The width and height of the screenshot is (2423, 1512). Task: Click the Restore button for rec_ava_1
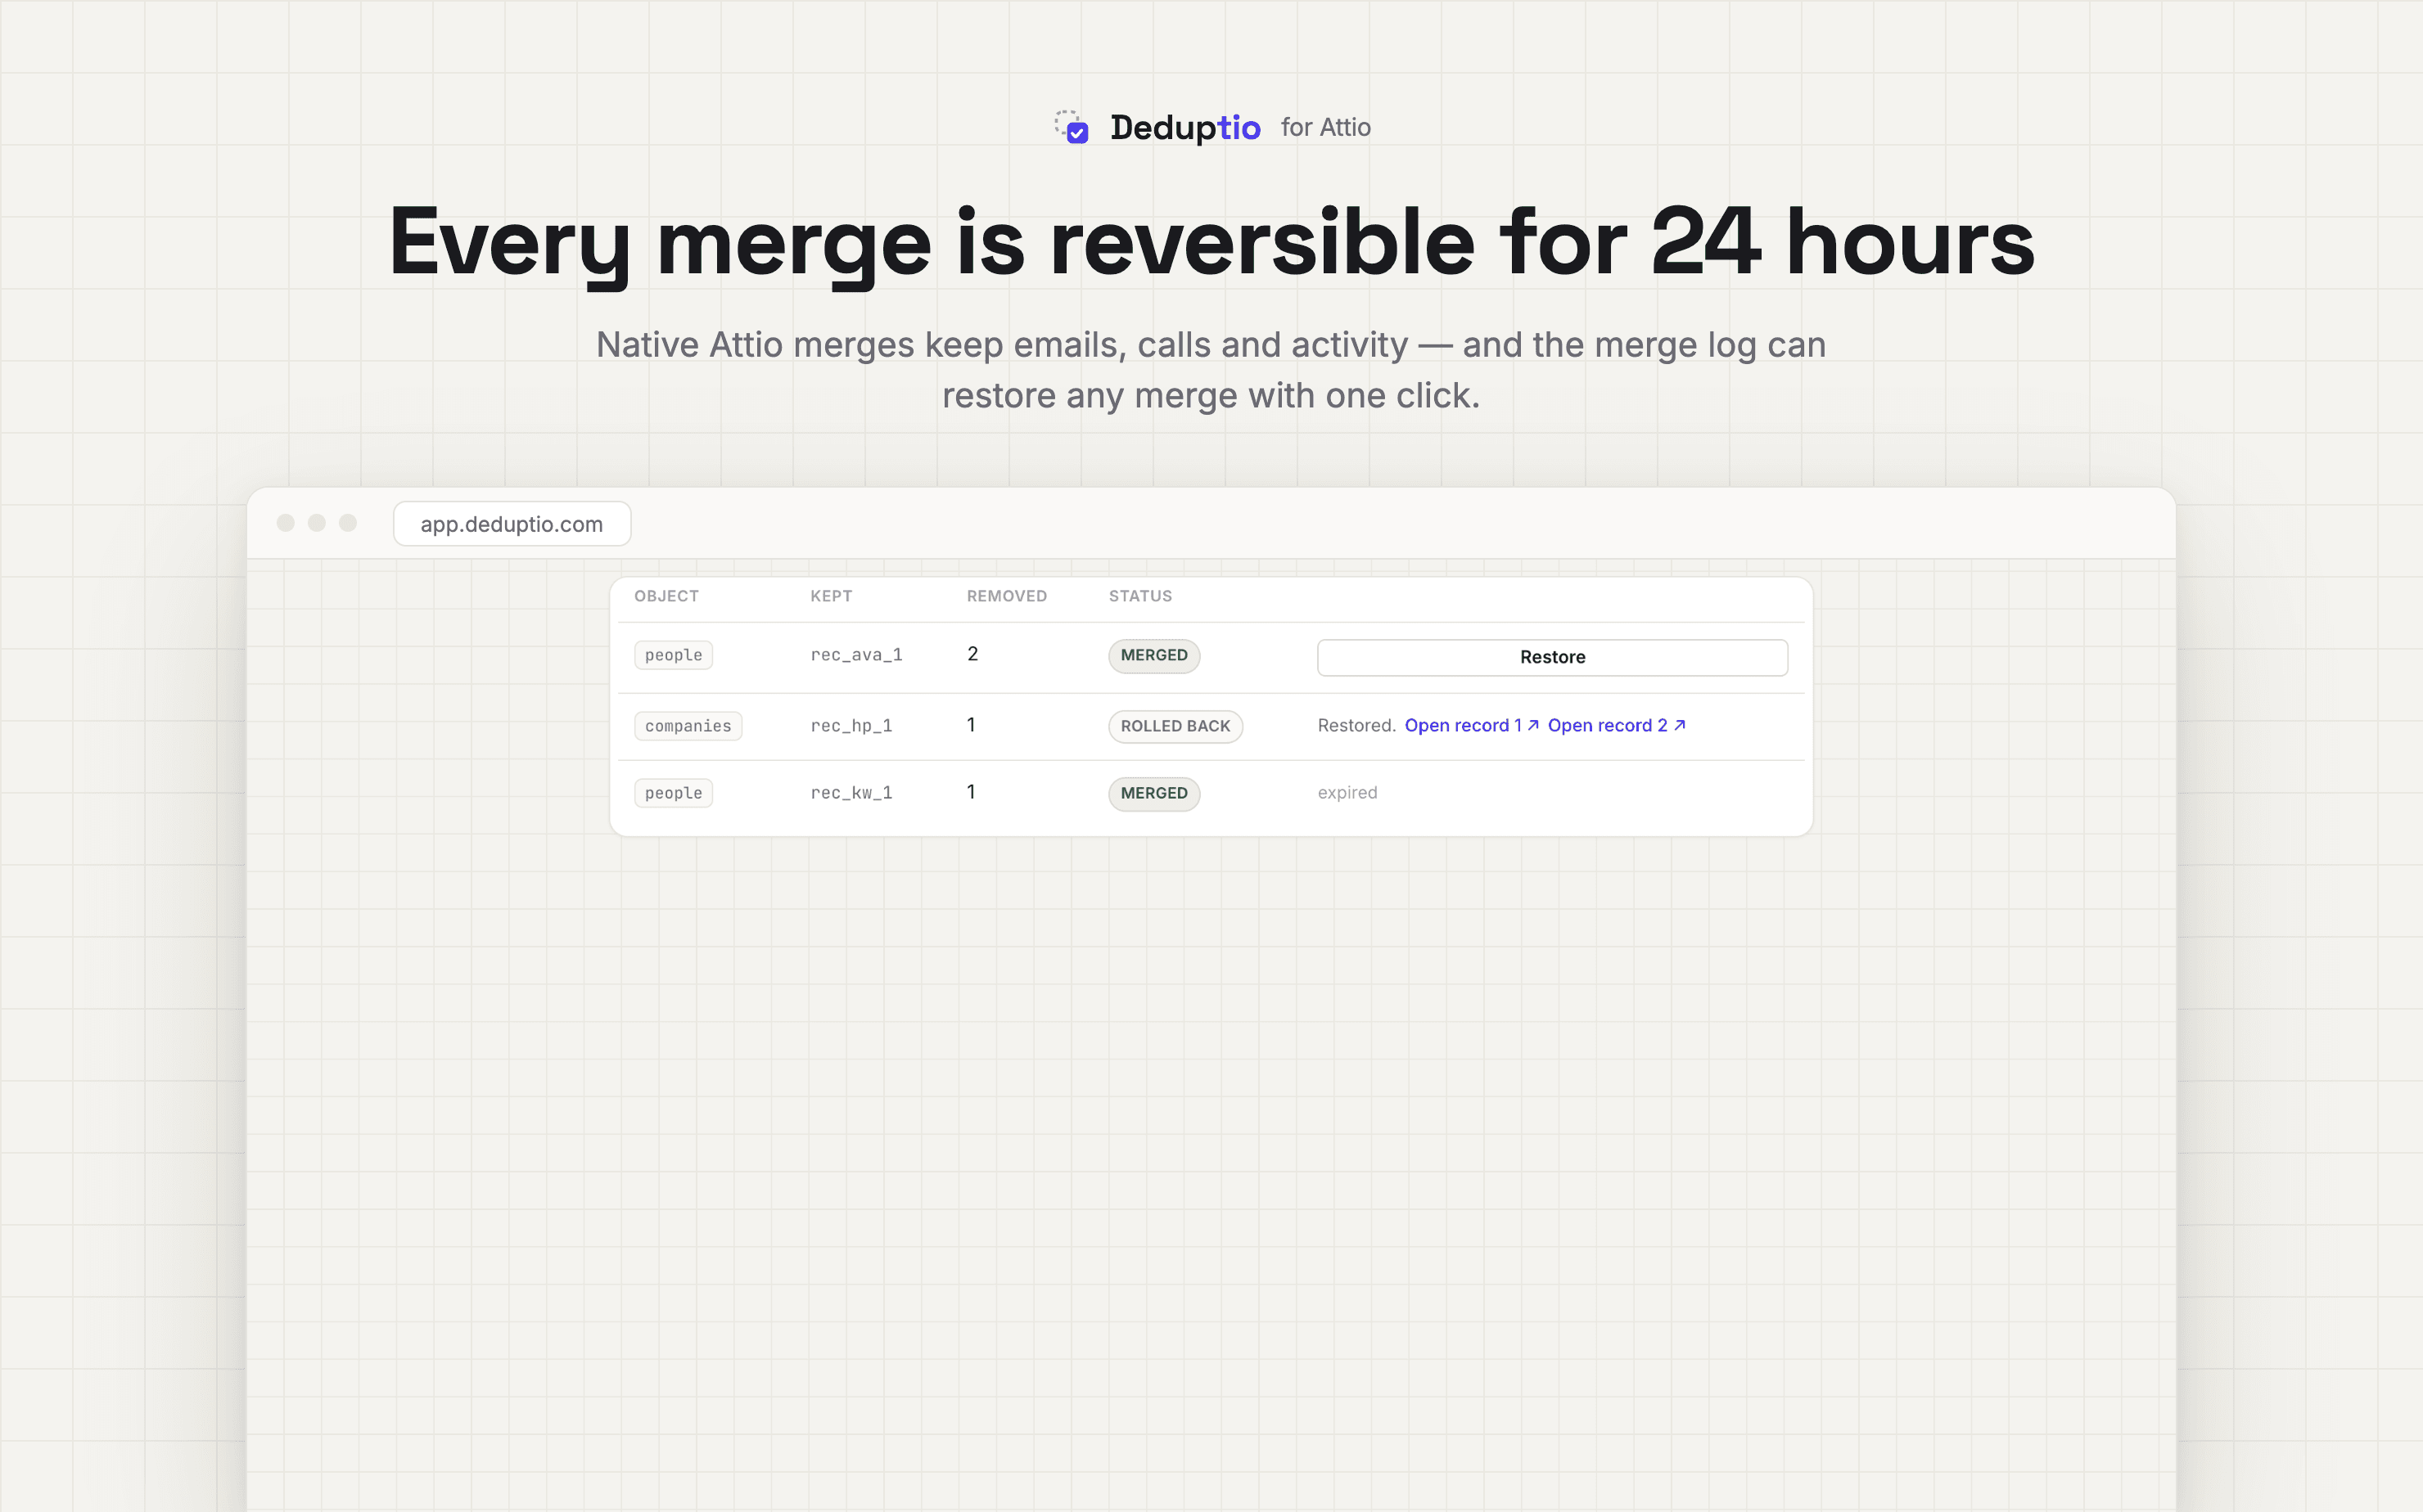[1552, 657]
